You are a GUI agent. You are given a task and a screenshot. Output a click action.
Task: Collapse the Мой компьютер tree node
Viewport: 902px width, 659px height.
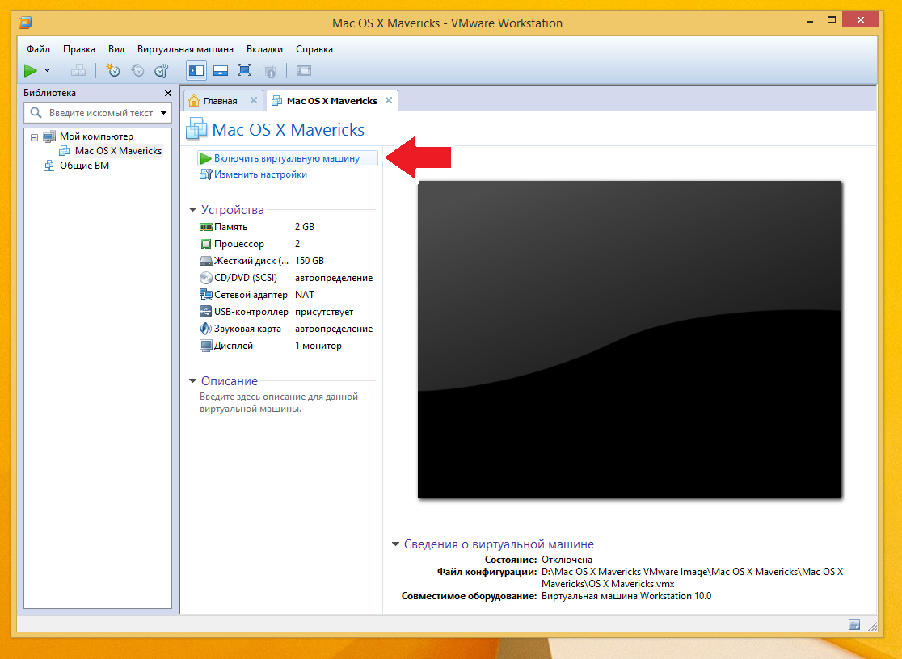click(x=34, y=136)
